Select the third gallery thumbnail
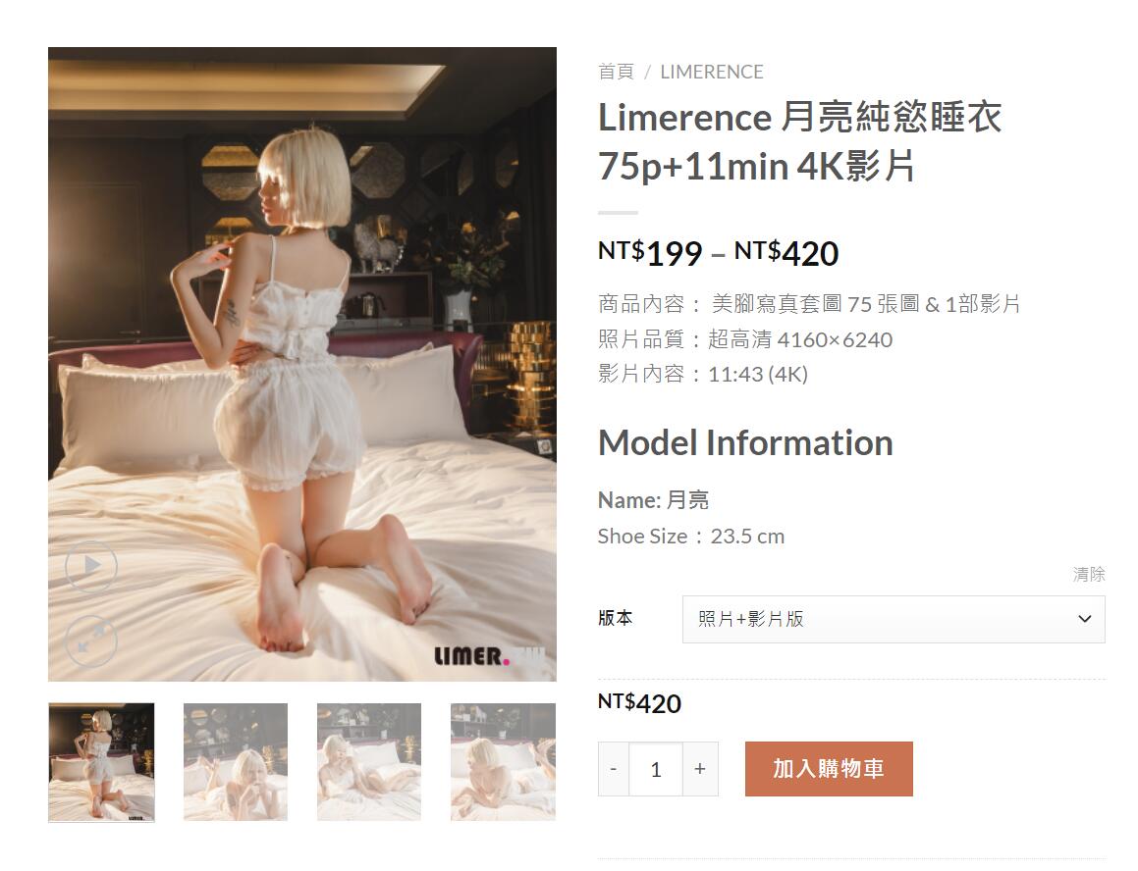1138x871 pixels. click(x=368, y=762)
